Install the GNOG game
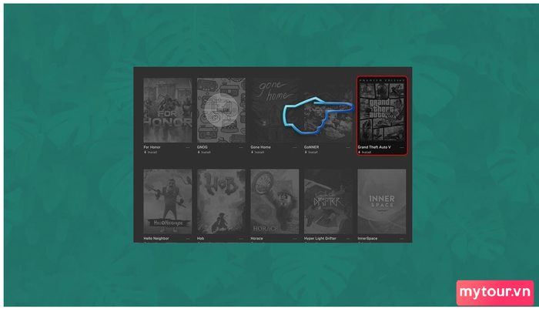 coord(204,152)
